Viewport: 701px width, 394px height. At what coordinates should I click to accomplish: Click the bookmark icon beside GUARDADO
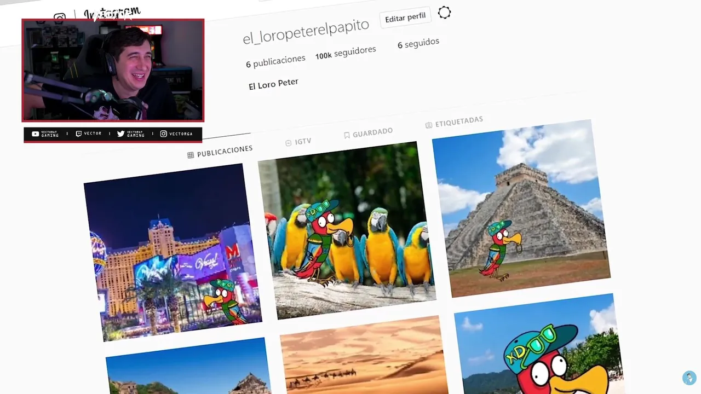[x=347, y=135]
